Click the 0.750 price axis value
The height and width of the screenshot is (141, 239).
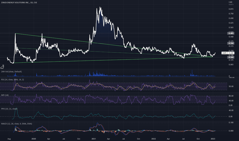point(231,14)
